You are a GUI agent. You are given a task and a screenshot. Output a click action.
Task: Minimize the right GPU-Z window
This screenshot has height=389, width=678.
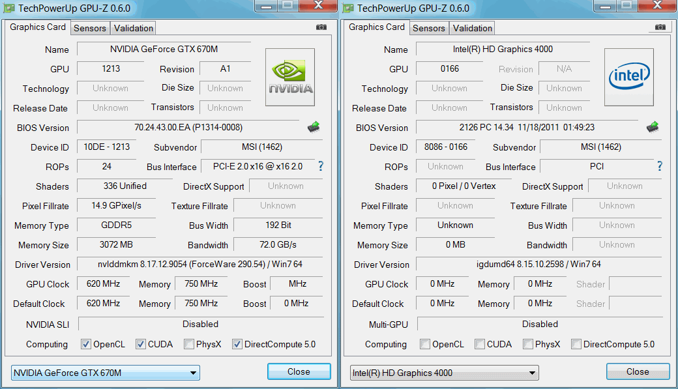606,5
